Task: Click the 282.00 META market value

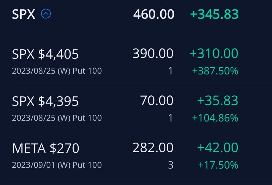Action: (x=153, y=148)
